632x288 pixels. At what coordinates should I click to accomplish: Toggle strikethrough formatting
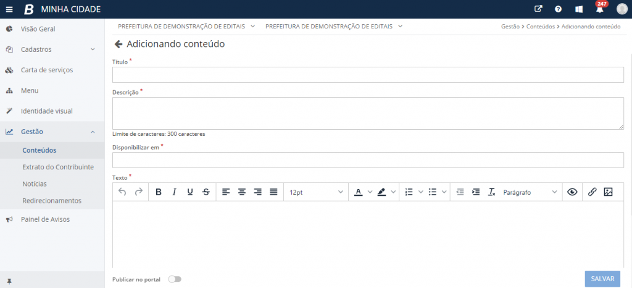(x=206, y=192)
